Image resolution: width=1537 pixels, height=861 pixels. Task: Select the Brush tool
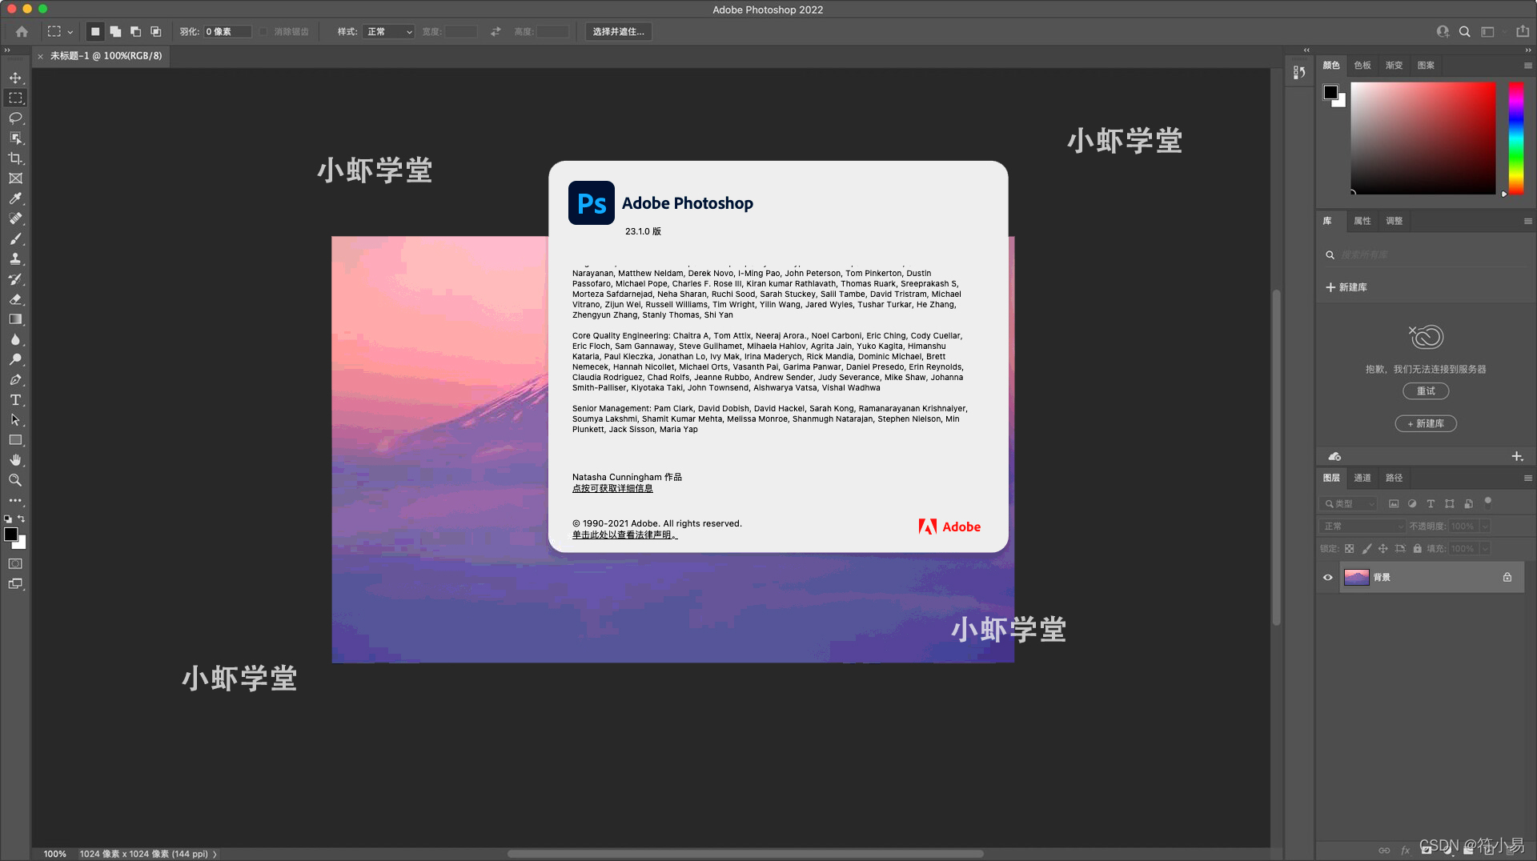[x=15, y=238]
